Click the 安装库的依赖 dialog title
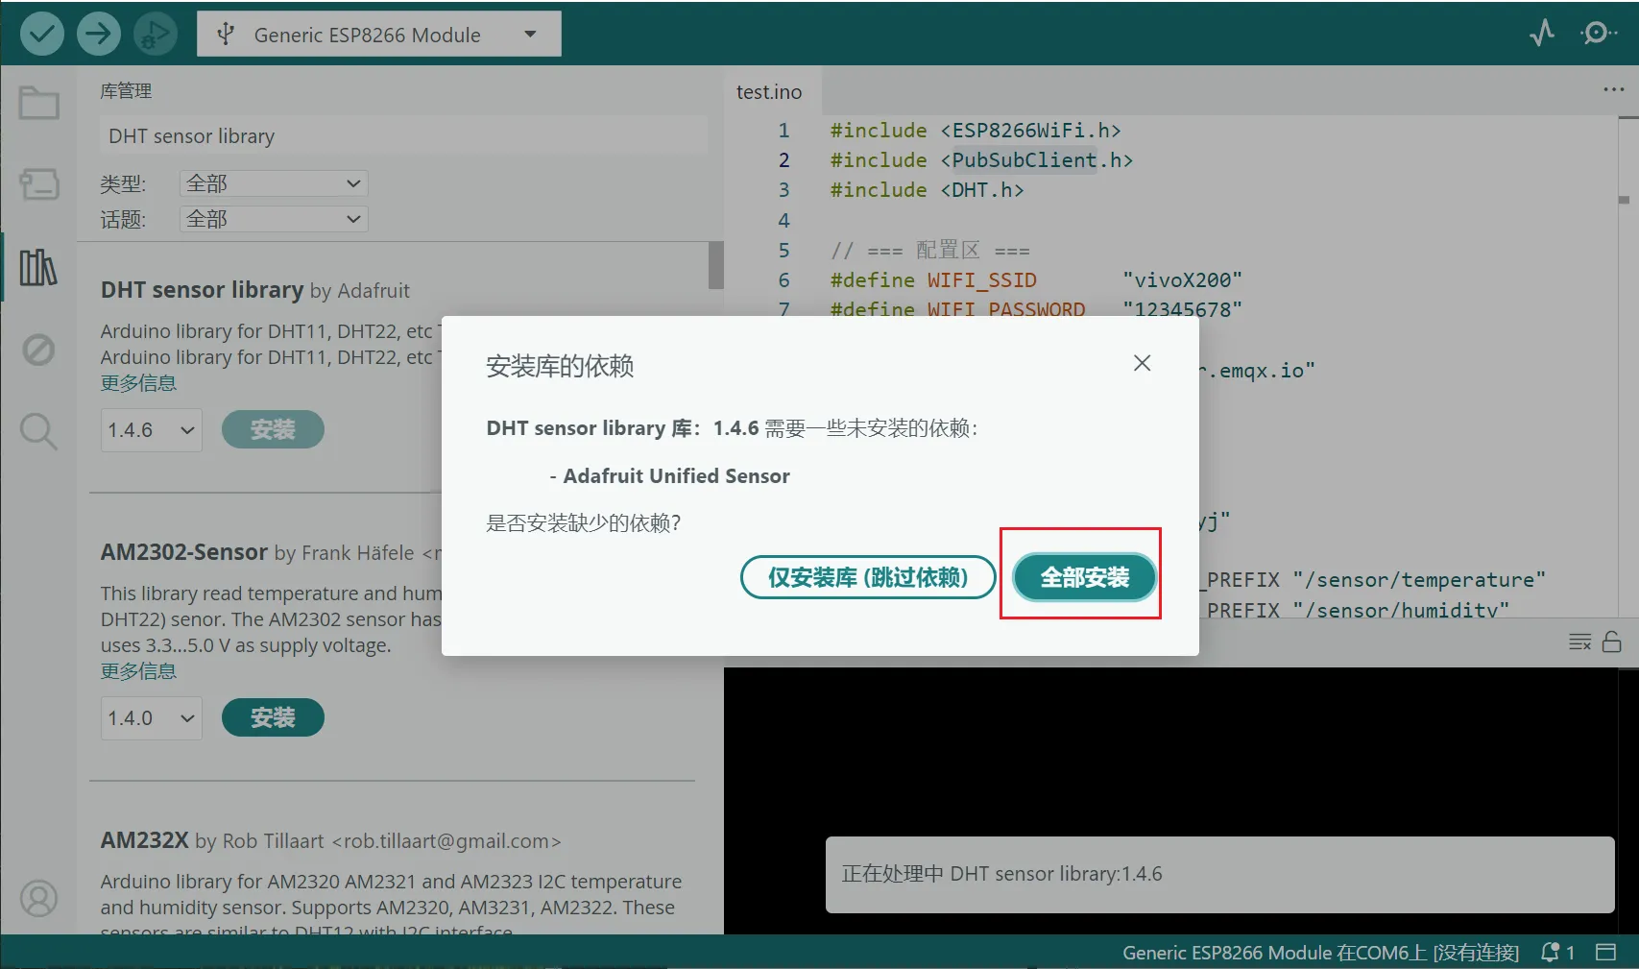This screenshot has height=969, width=1639. (x=560, y=366)
